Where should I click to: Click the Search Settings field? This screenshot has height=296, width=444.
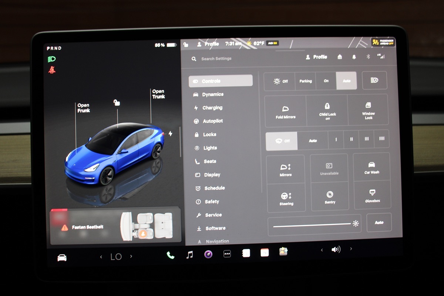click(216, 58)
